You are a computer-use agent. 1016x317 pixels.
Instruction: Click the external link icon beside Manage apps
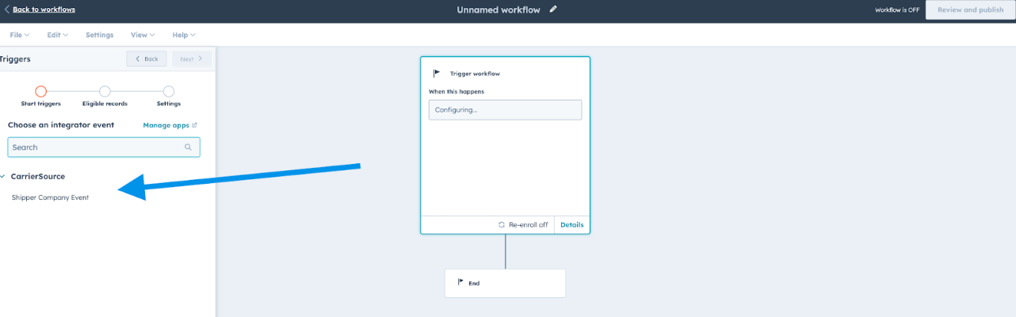click(194, 125)
